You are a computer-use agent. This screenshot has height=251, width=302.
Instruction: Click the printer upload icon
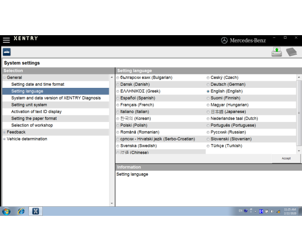277,52
